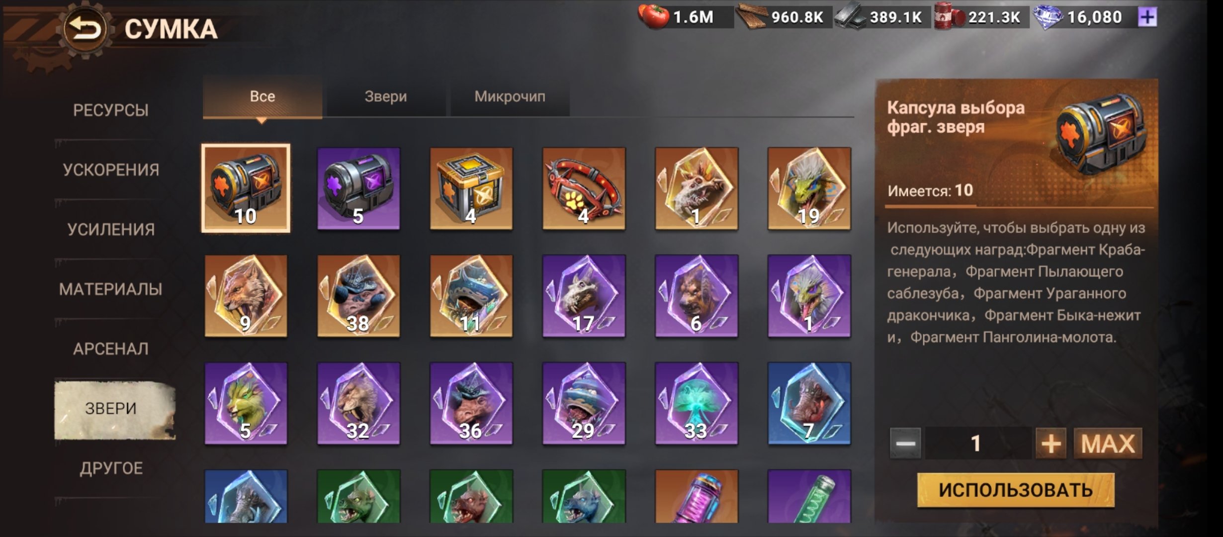Select the red spiked paw collar item

point(584,188)
